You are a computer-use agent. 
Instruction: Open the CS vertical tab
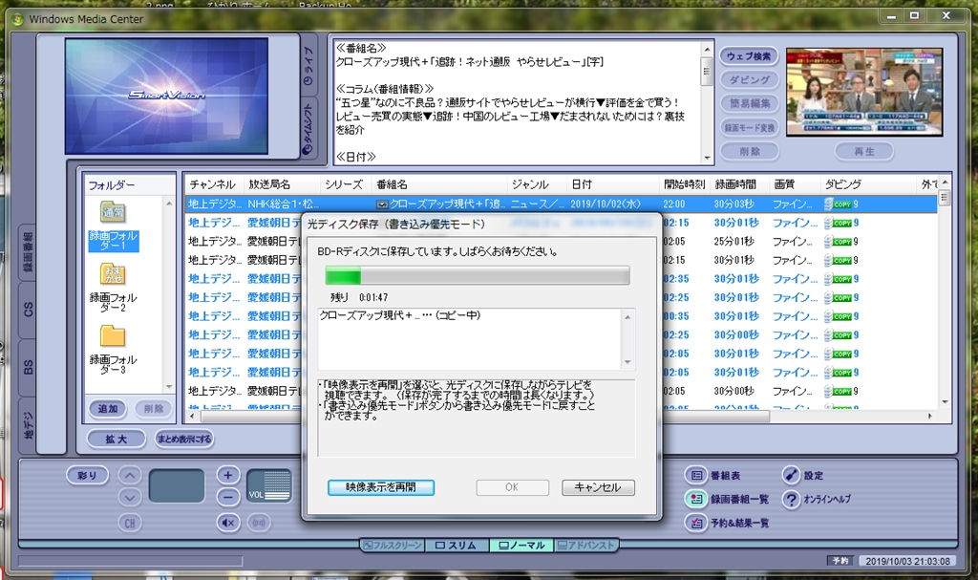28,310
